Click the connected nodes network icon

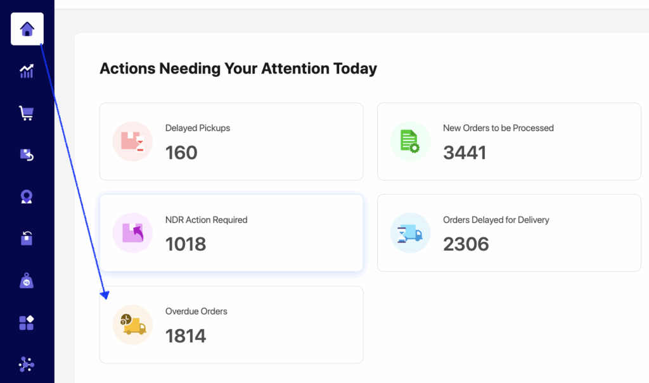pos(27,364)
